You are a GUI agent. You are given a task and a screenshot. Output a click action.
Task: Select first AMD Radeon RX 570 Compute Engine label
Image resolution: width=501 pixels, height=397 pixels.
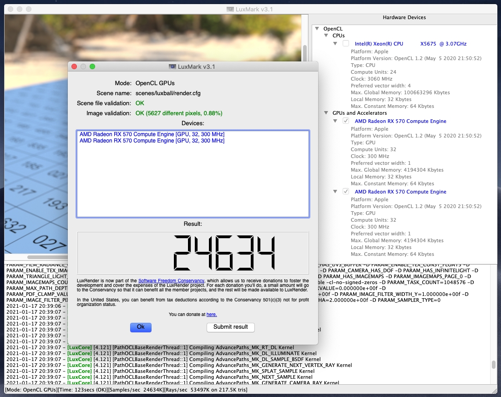tap(400, 121)
